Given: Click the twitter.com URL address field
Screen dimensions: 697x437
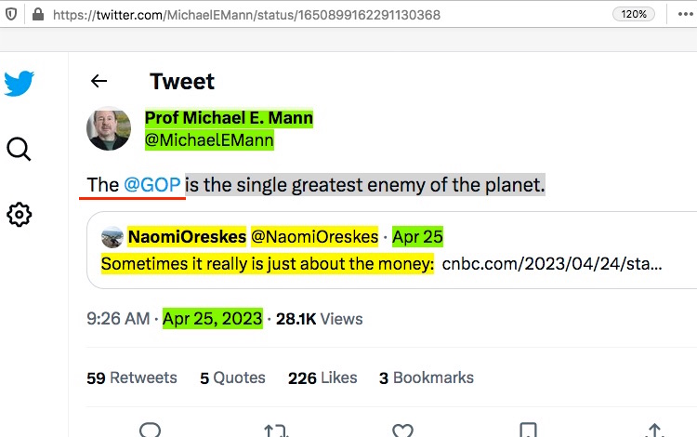Looking at the screenshot, I should point(279,15).
